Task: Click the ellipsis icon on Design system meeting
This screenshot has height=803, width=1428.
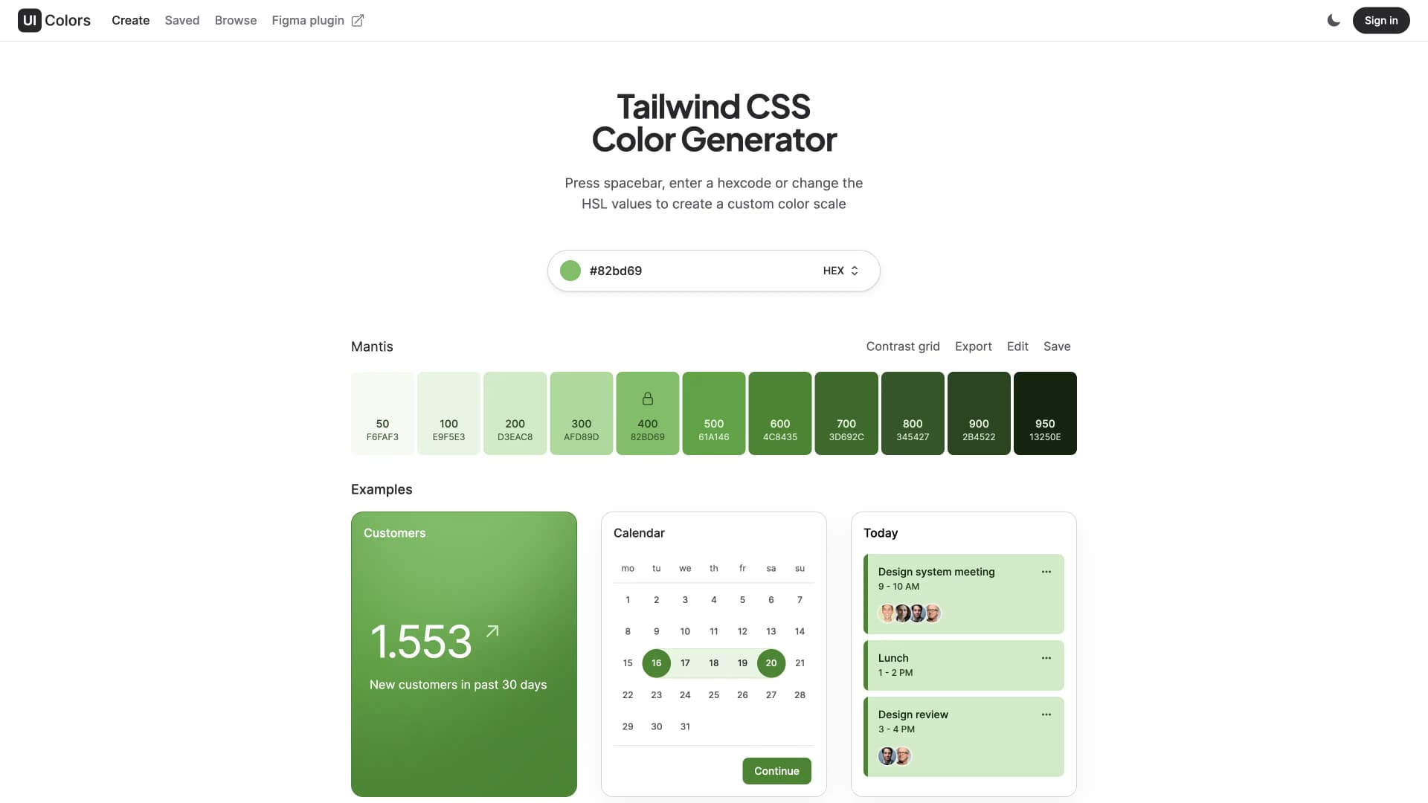Action: pos(1046,572)
